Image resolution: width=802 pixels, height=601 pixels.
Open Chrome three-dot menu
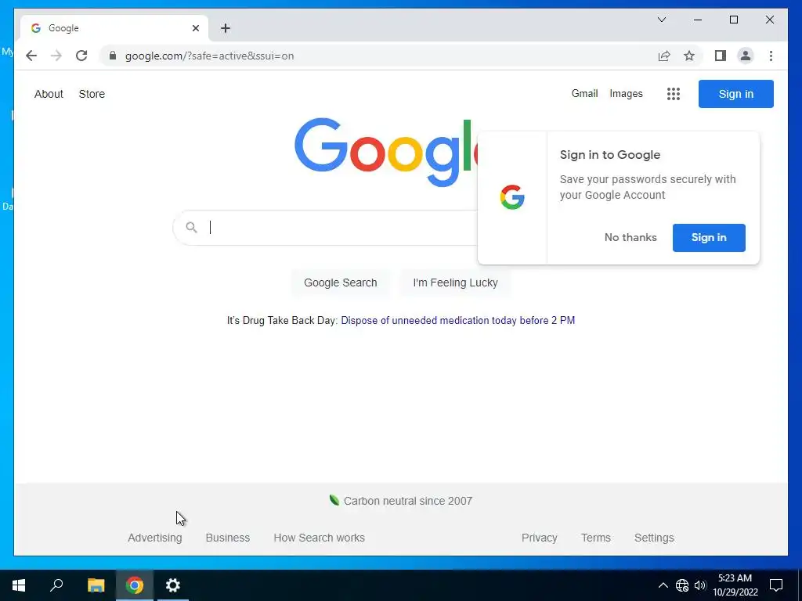(771, 56)
